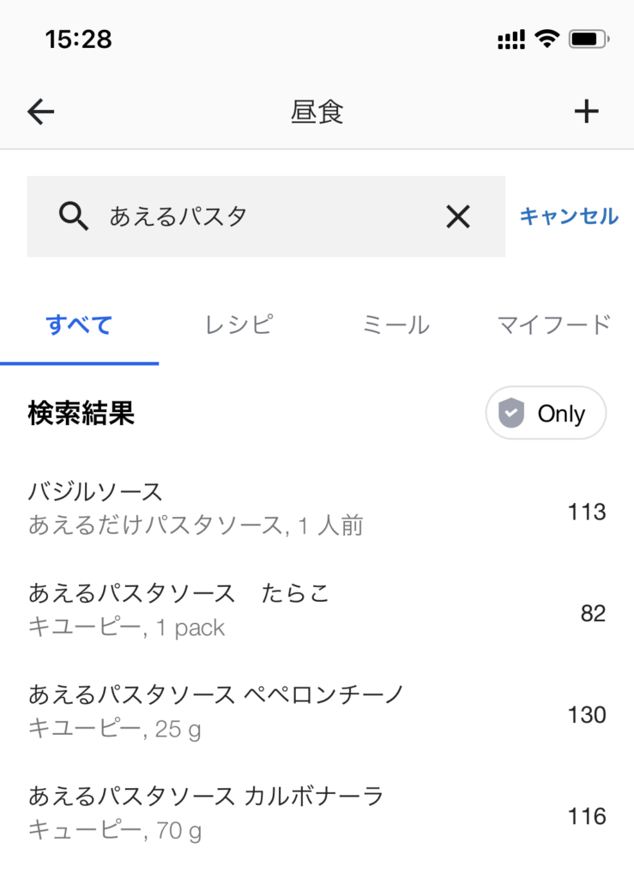Open the レシピ tab
634x879 pixels.
tap(238, 325)
